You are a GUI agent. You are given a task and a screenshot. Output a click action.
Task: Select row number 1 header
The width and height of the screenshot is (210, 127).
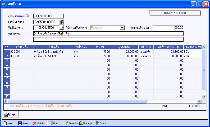[7, 52]
